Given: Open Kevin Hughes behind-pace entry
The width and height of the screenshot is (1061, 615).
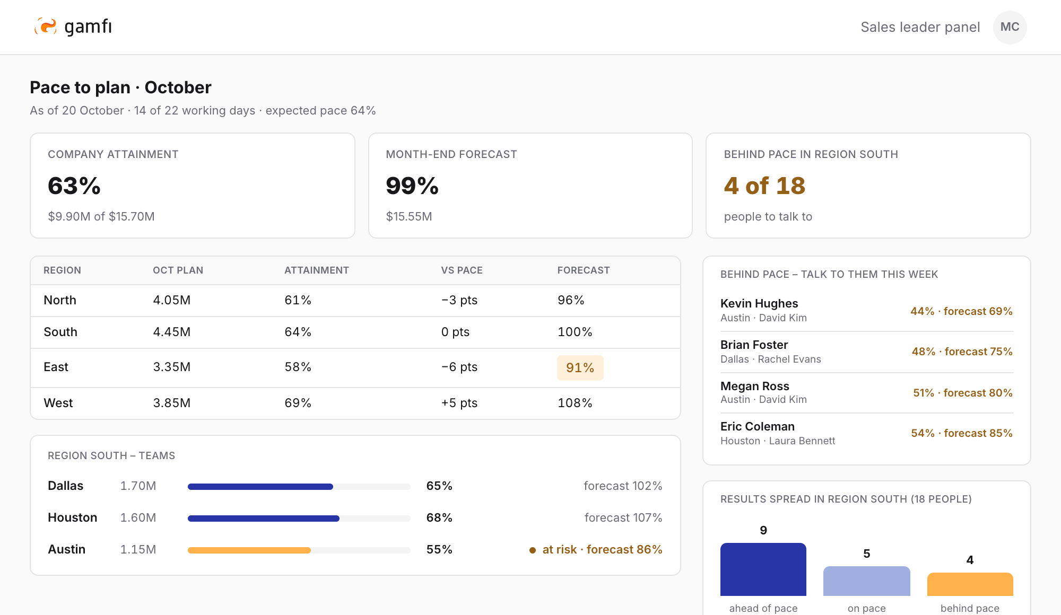Looking at the screenshot, I should click(x=866, y=310).
